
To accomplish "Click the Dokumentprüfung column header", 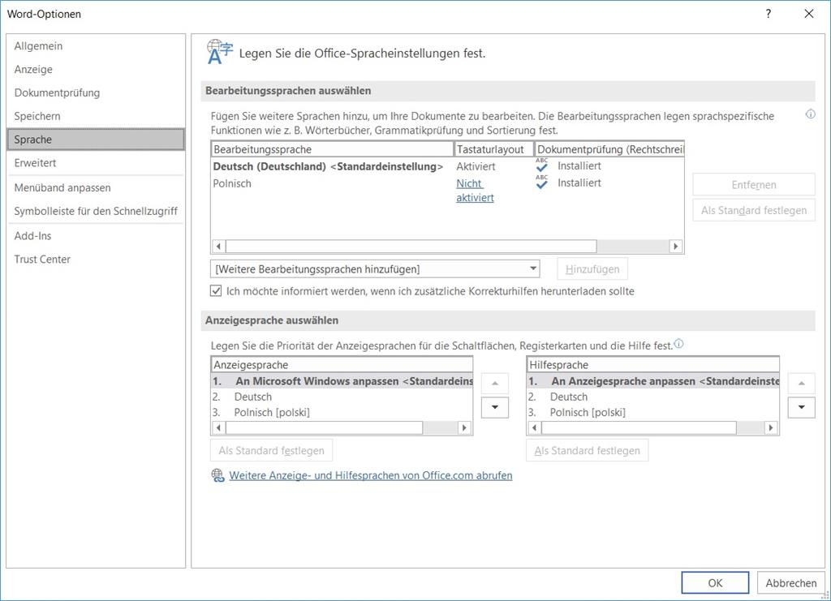I will click(609, 149).
